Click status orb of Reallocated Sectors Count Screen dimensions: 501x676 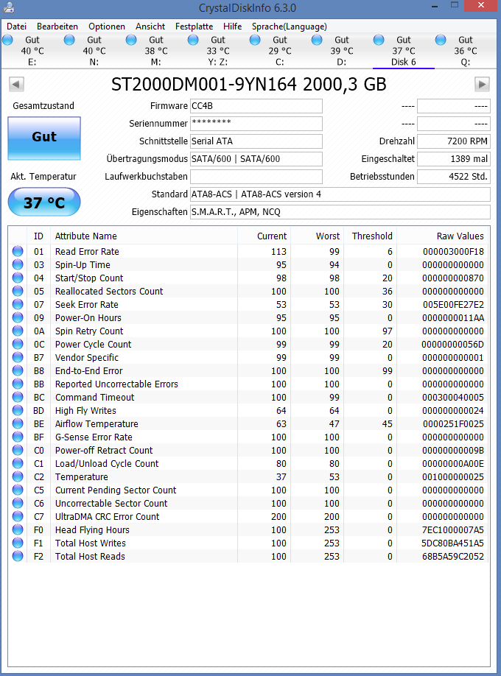point(18,291)
